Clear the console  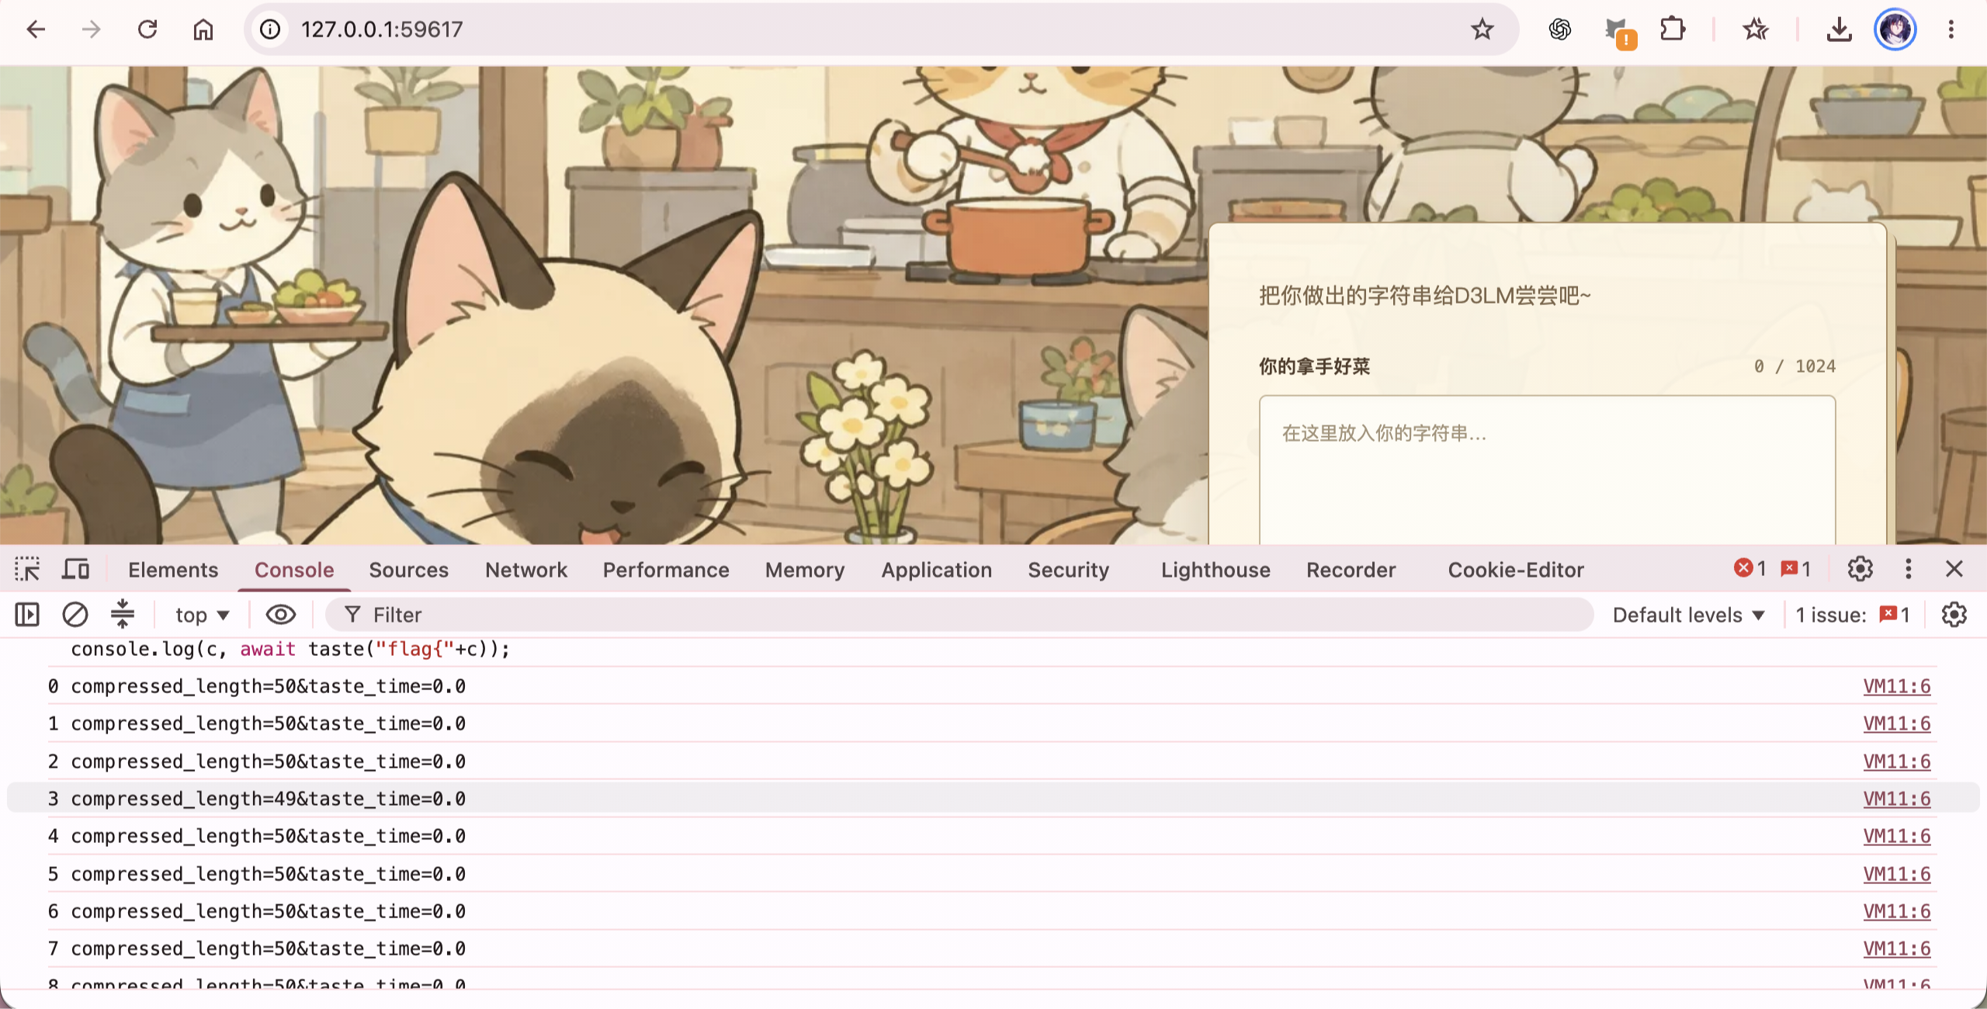pos(75,615)
